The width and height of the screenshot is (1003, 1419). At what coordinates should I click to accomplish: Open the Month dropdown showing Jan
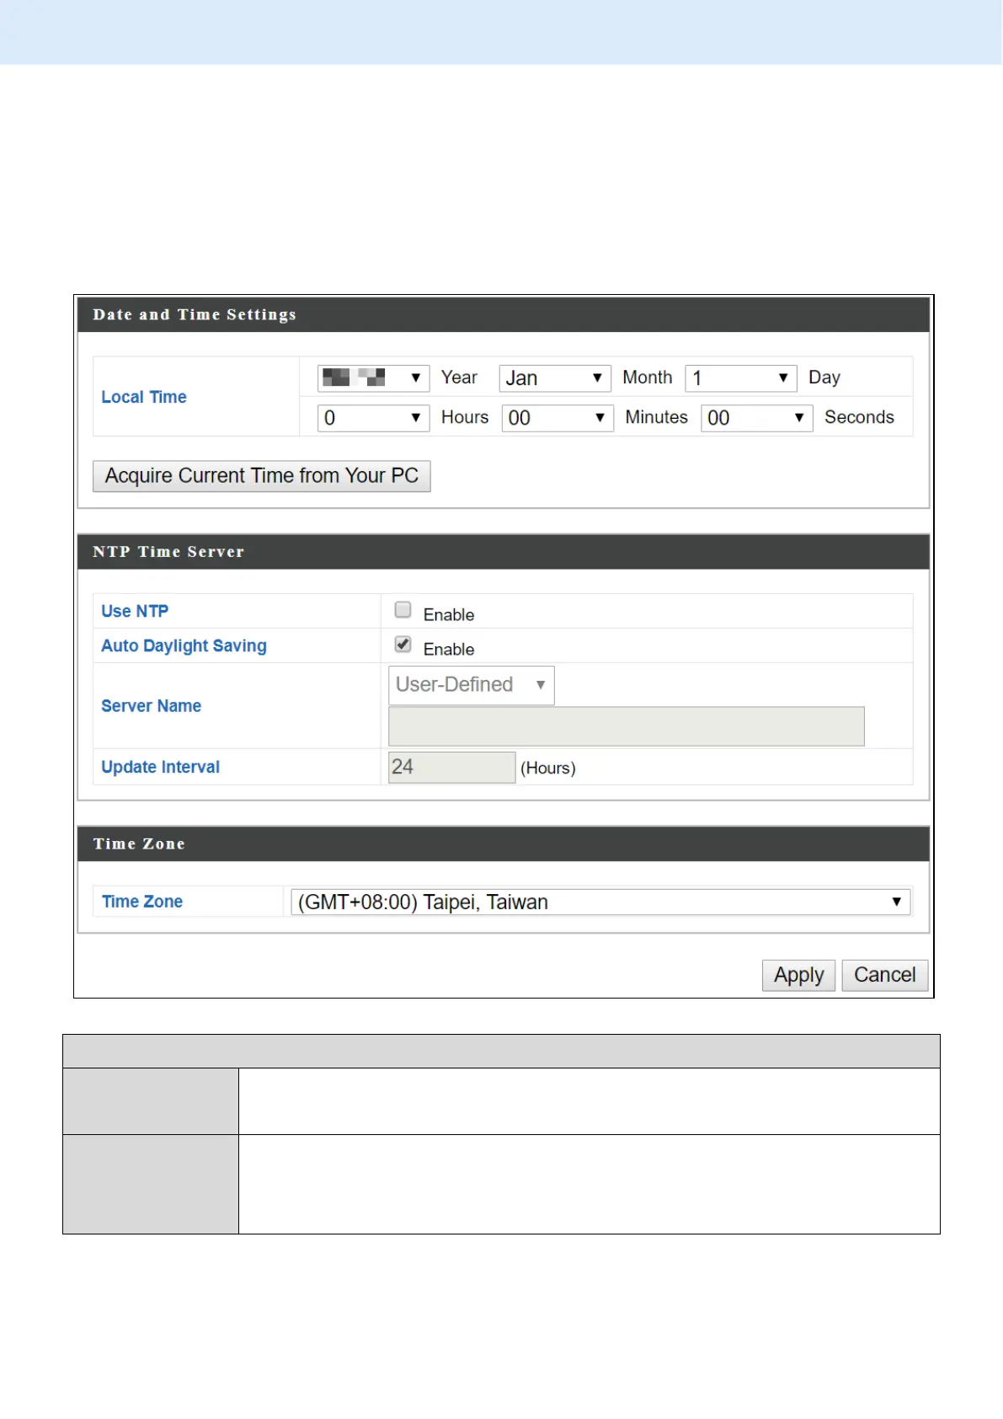[554, 378]
